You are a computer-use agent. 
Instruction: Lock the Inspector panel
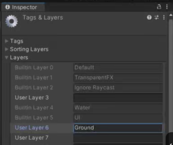point(159,7)
